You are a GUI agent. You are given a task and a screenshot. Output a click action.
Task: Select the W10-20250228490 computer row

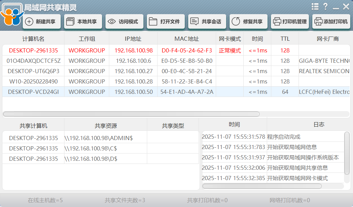[x=33, y=81]
